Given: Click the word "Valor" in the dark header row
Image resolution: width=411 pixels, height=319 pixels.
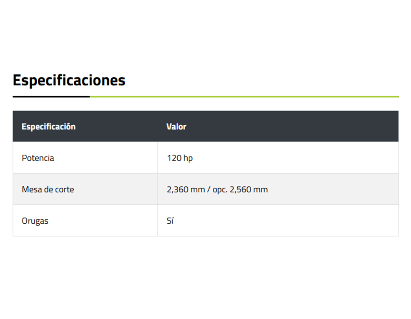Looking at the screenshot, I should point(176,127).
